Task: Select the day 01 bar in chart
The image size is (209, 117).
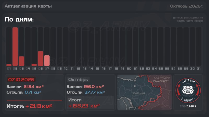Action: tap(9, 65)
